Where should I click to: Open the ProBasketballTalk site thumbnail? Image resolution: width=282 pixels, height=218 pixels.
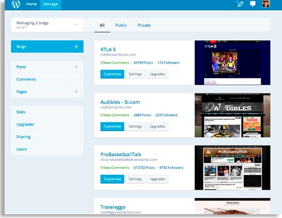[232, 168]
